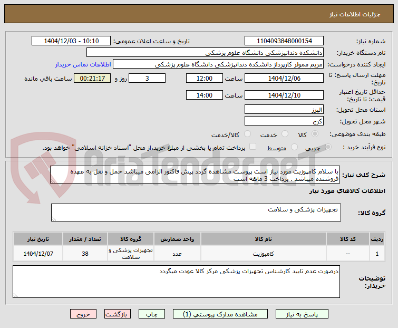Click the ردیف column header
This screenshot has width=398, height=328.
377,239
